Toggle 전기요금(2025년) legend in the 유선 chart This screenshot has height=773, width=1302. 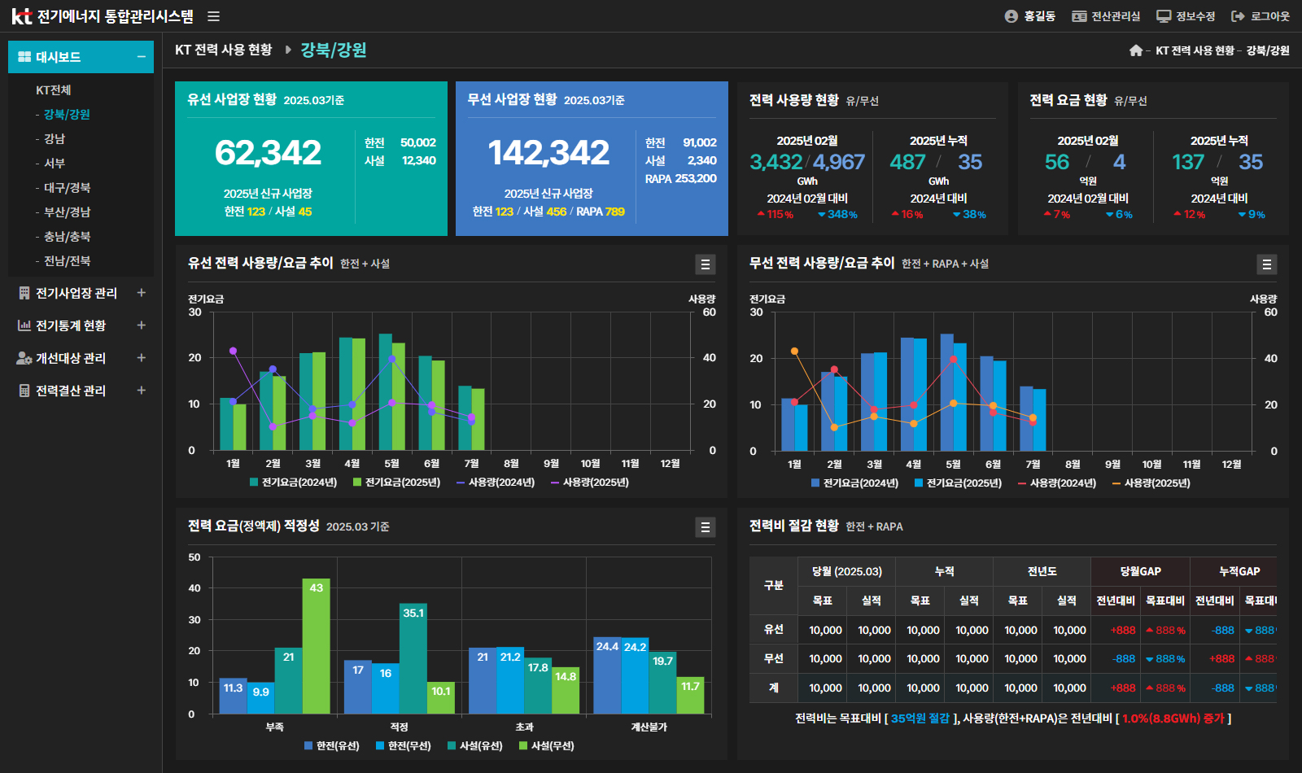[397, 483]
